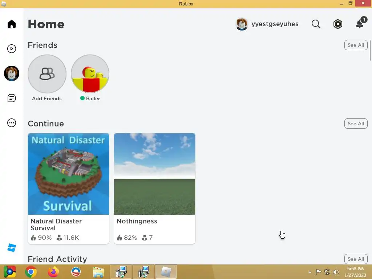Minimize the Roblox window
The image size is (372, 279).
point(341,4)
